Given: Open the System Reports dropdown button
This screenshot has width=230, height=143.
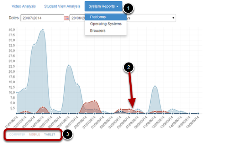Looking at the screenshot, I should tap(103, 6).
